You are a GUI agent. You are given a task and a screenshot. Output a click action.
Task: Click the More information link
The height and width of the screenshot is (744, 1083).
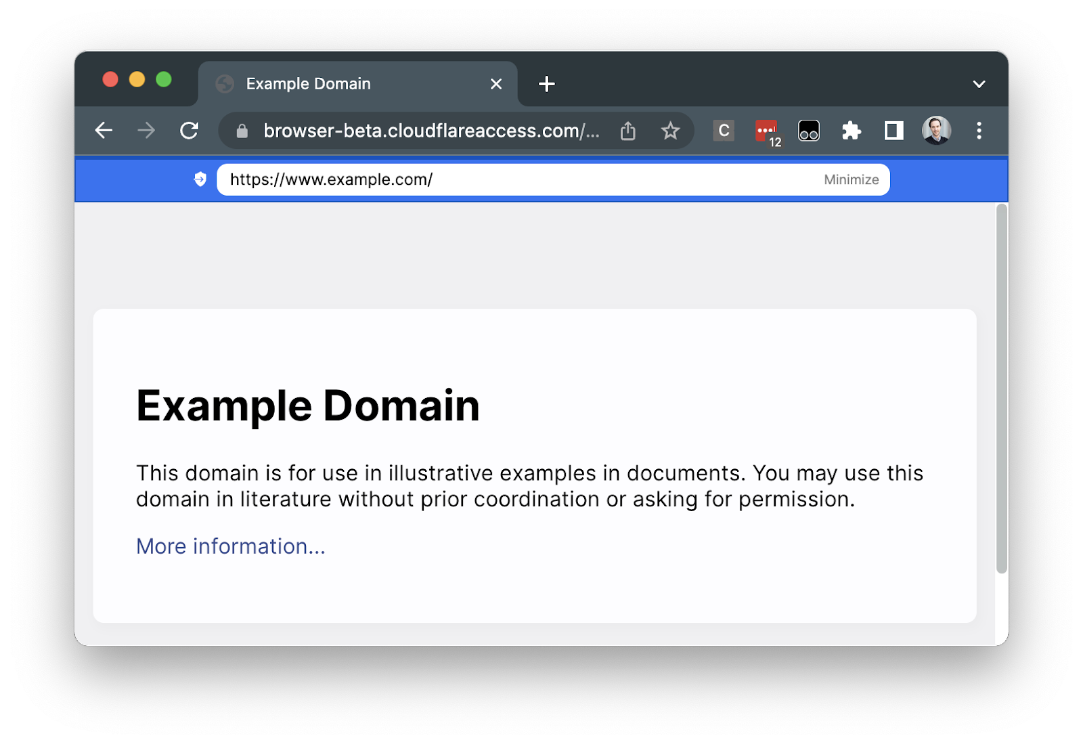point(230,546)
